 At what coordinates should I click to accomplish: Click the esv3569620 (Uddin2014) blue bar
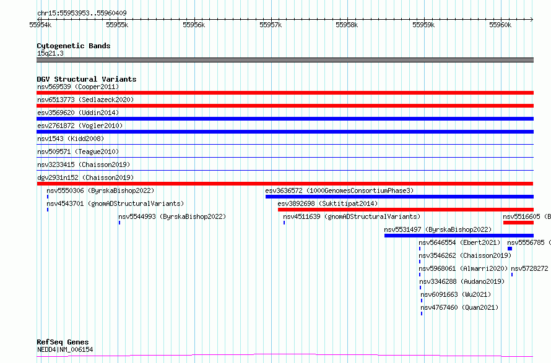tap(285, 119)
